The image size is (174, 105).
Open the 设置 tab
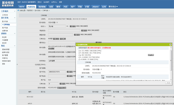coord(51,7)
